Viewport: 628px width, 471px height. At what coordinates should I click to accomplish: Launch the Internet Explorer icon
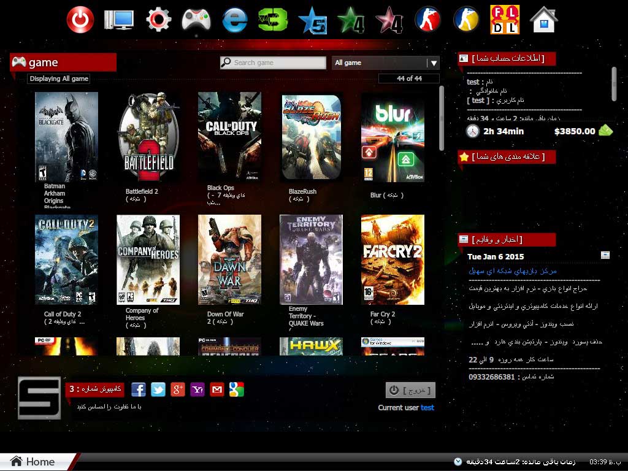tap(234, 20)
